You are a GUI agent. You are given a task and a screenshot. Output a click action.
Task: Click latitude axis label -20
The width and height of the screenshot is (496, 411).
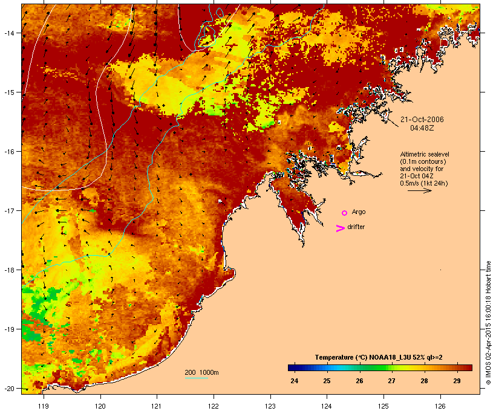tap(9, 388)
